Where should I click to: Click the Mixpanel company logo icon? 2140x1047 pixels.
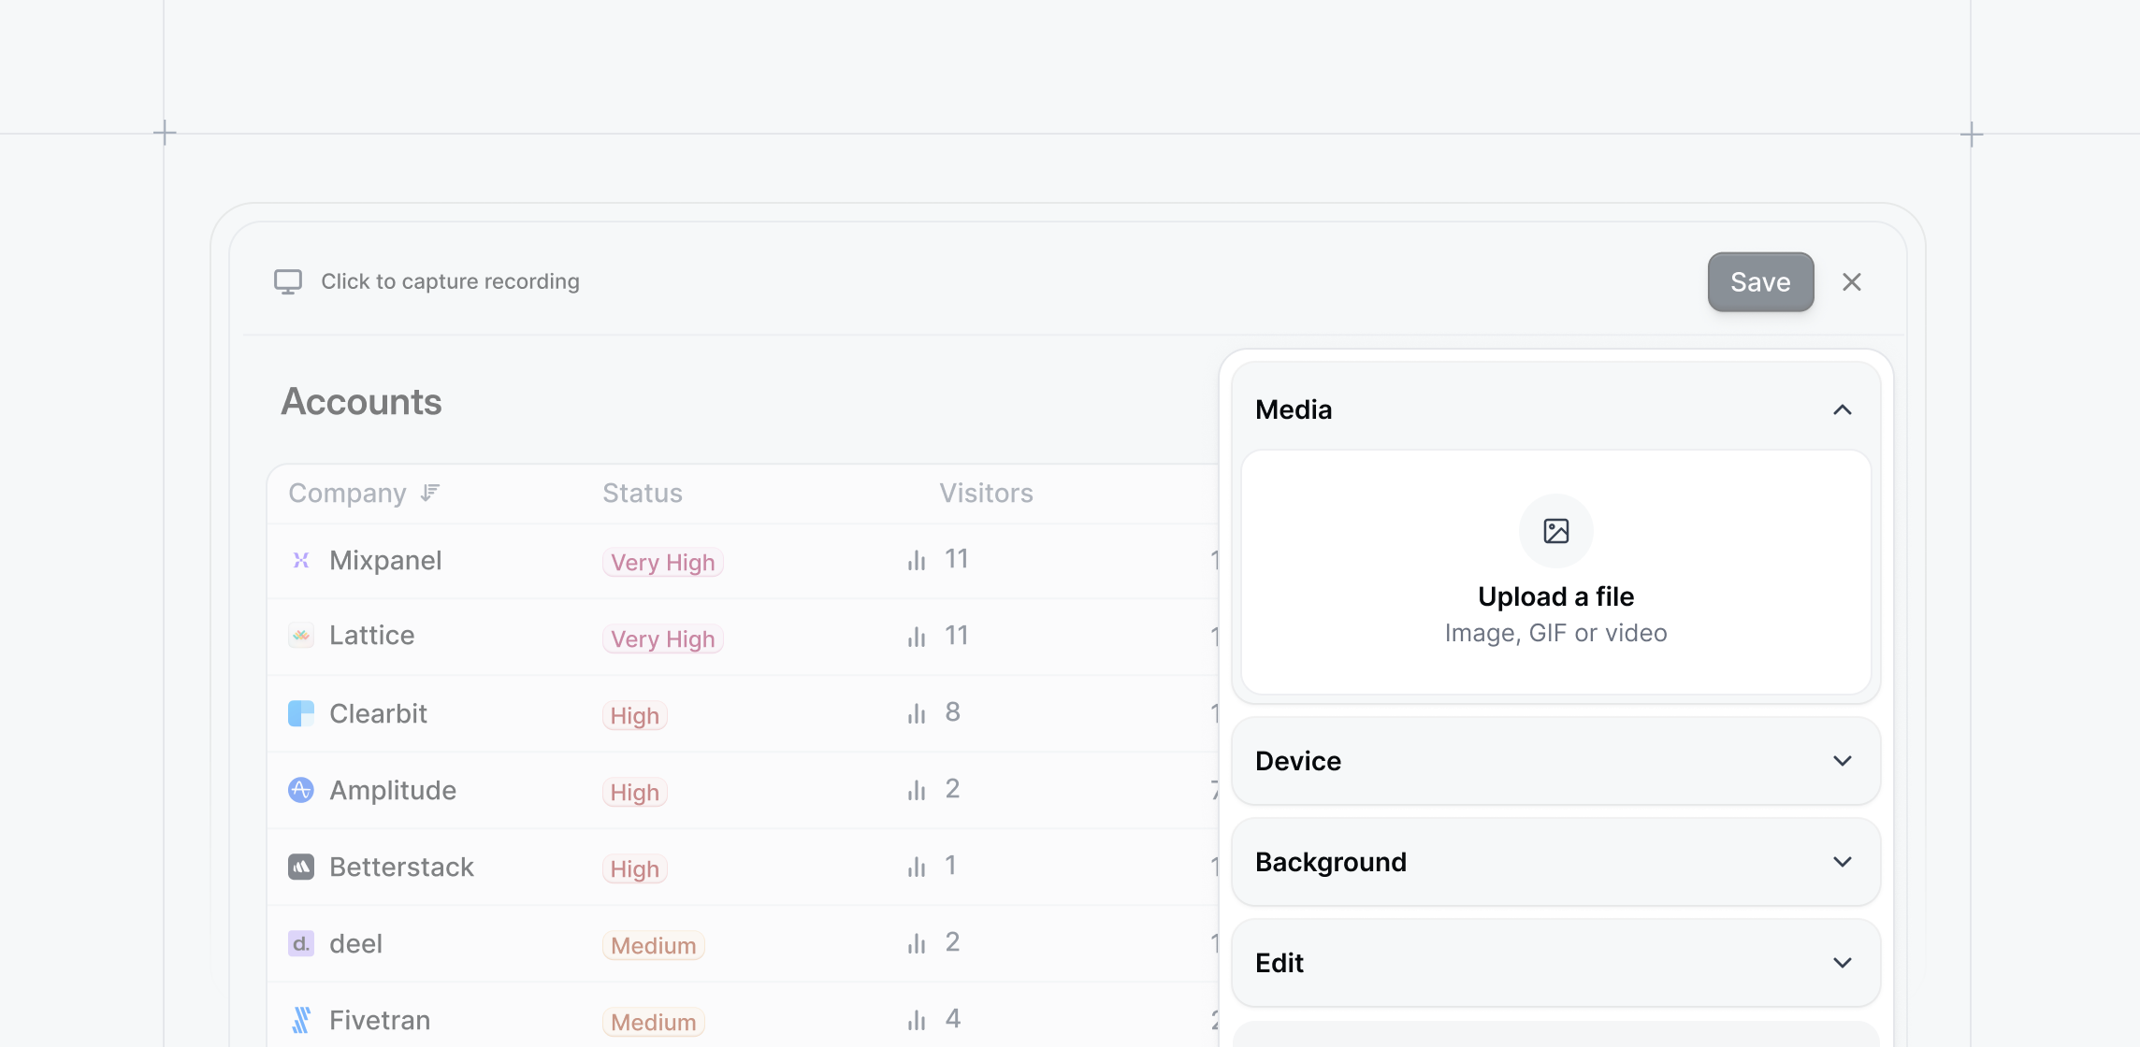pos(301,560)
